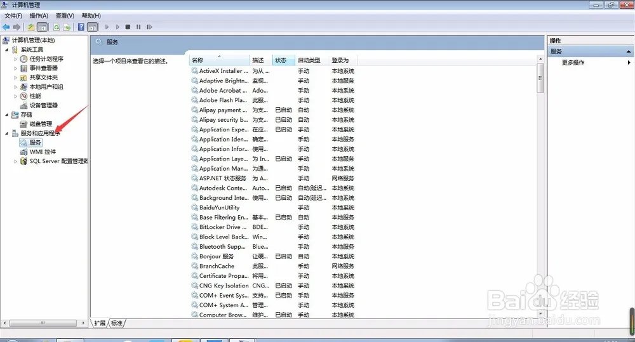The image size is (635, 342).
Task: Expand the SQL Server 配置管理器 node
Action: point(16,161)
